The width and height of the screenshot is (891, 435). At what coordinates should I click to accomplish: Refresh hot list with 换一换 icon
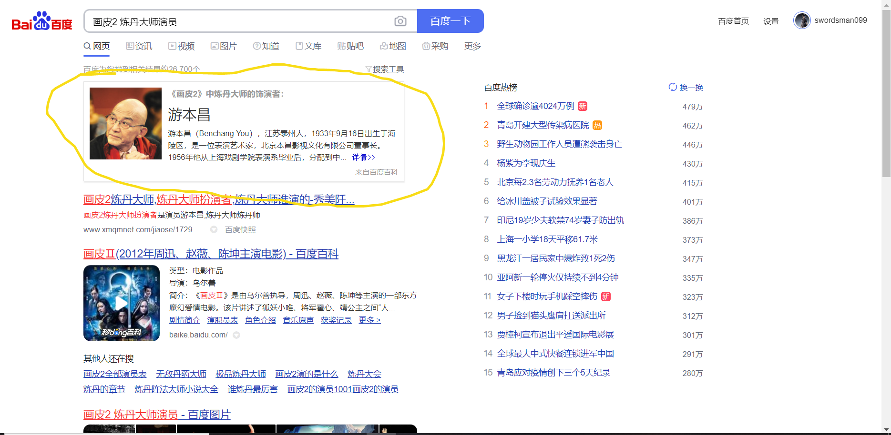pos(673,87)
